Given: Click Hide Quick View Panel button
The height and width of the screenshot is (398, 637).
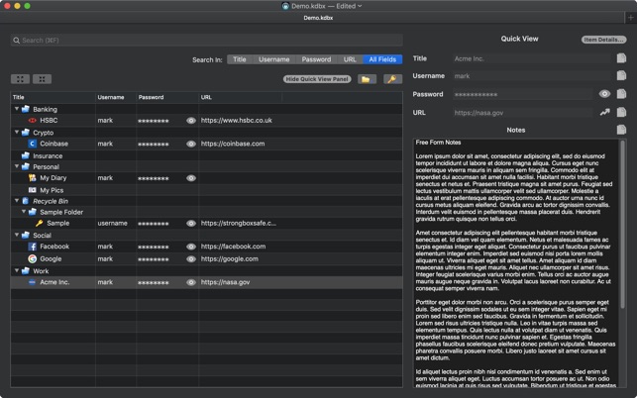Looking at the screenshot, I should 317,79.
